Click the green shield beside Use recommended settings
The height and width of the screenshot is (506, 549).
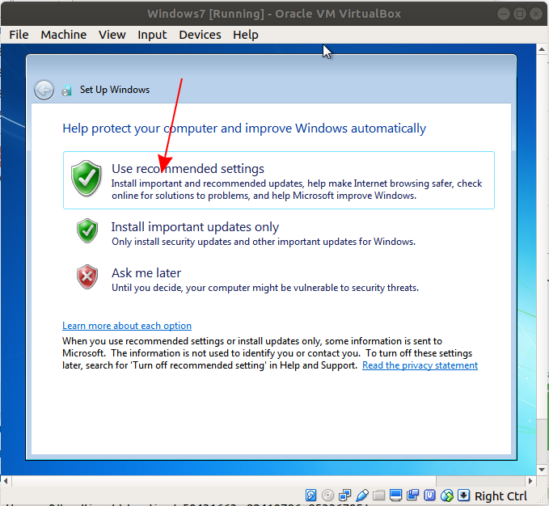(87, 179)
